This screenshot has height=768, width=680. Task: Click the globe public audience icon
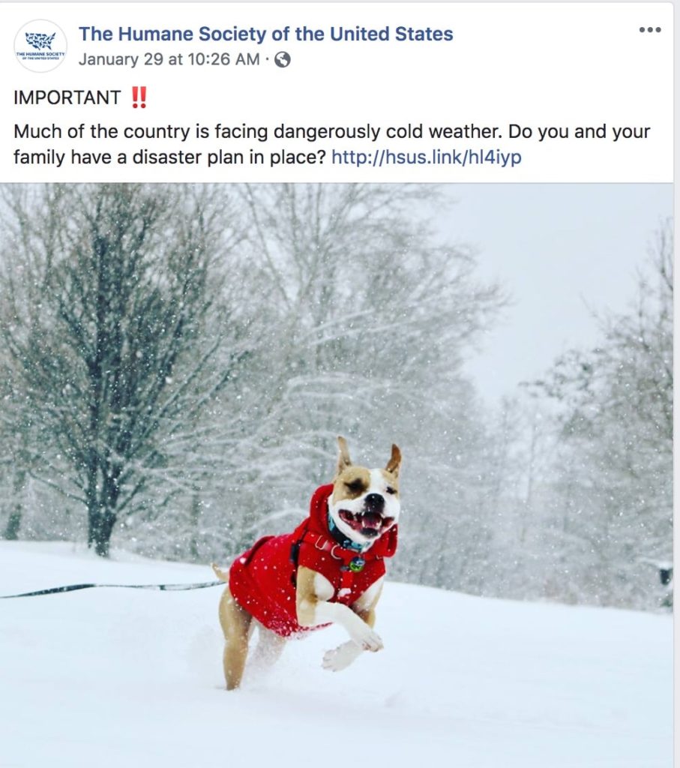(x=283, y=60)
